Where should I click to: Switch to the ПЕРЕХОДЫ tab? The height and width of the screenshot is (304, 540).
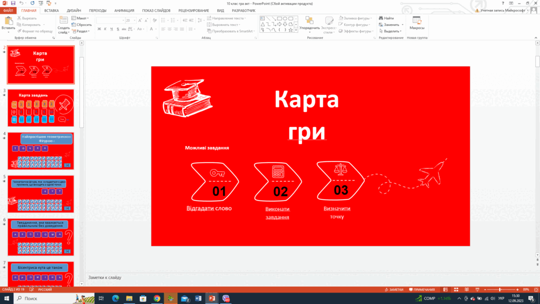[98, 10]
